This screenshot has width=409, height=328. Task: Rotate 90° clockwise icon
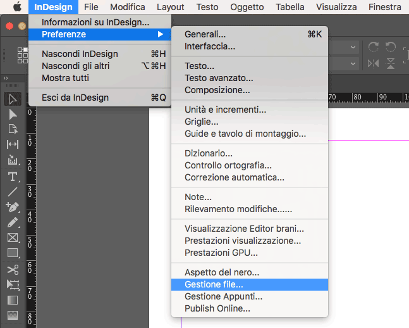click(x=373, y=47)
